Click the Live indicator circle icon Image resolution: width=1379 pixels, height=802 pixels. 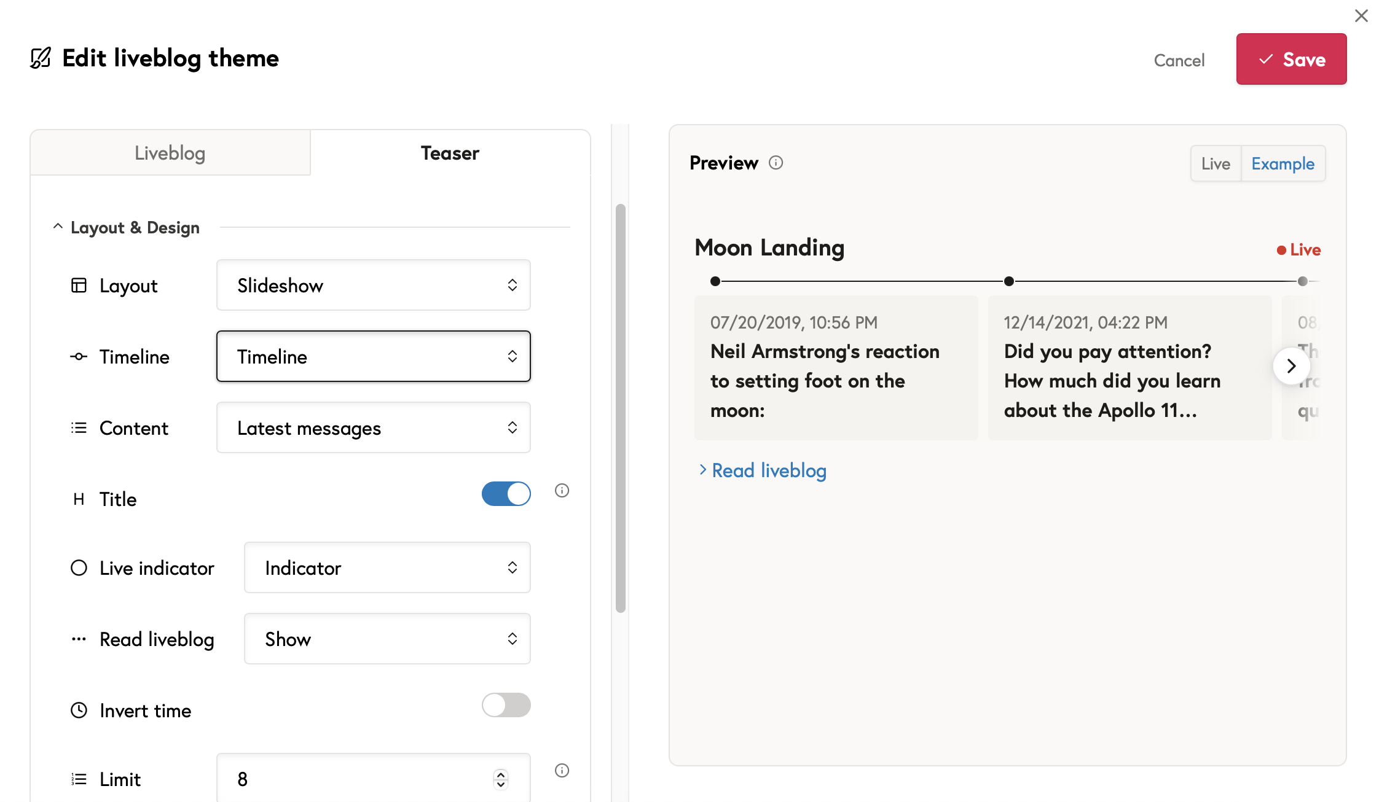(x=79, y=568)
